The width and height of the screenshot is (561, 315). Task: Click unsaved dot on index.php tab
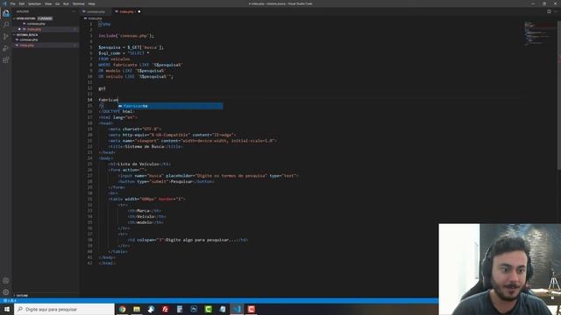[x=139, y=11]
